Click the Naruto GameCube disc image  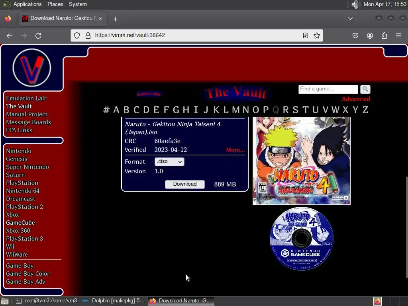pos(302,239)
